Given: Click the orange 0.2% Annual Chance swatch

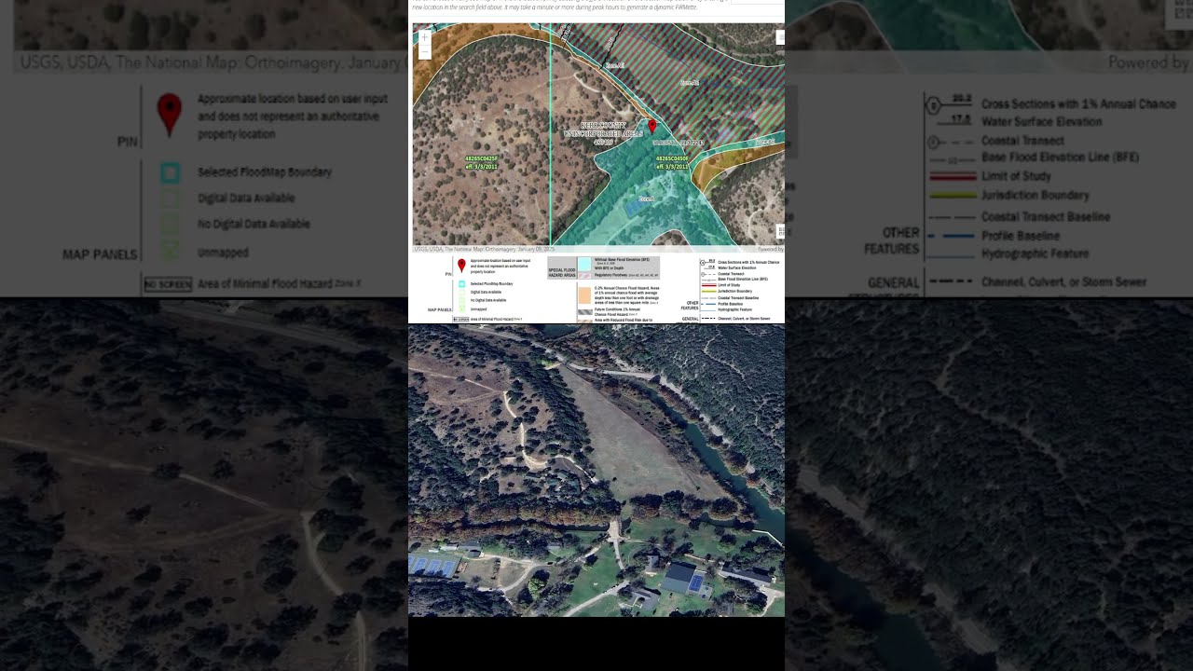Looking at the screenshot, I should coord(584,294).
